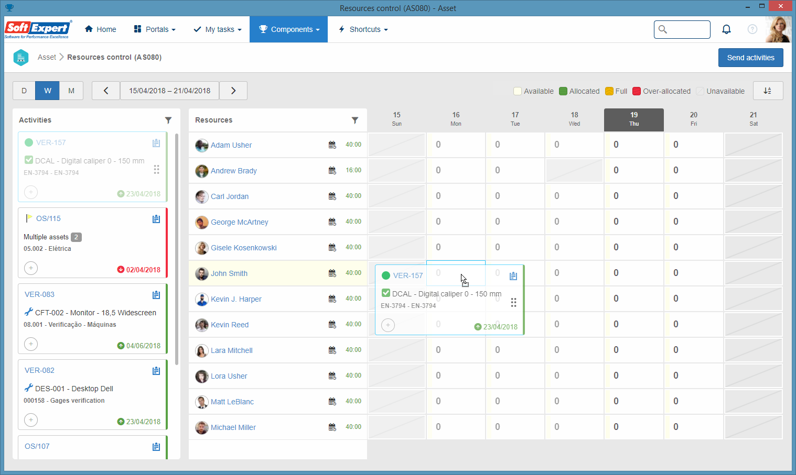
Task: Switch to Day view
Action: pos(24,91)
